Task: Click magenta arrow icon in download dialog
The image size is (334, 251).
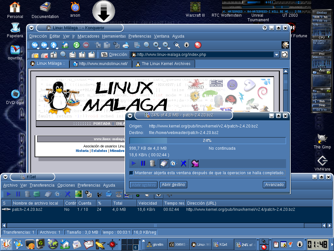Action: (195, 163)
